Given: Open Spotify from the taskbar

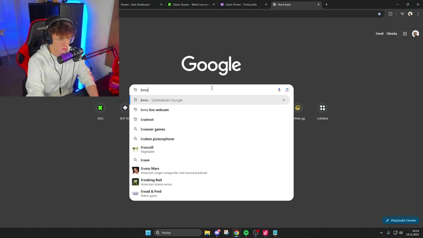Looking at the screenshot, I should tap(246, 233).
